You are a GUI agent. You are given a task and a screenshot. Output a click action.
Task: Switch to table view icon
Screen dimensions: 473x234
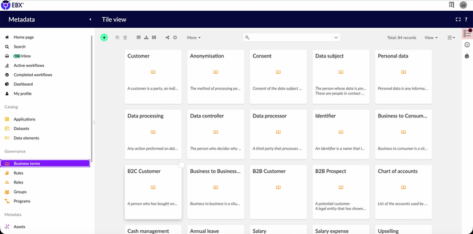(139, 37)
